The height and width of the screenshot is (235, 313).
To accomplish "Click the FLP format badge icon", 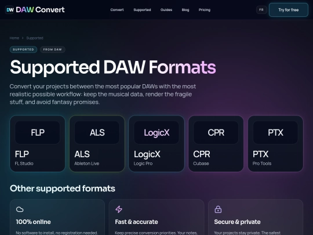I will click(38, 132).
